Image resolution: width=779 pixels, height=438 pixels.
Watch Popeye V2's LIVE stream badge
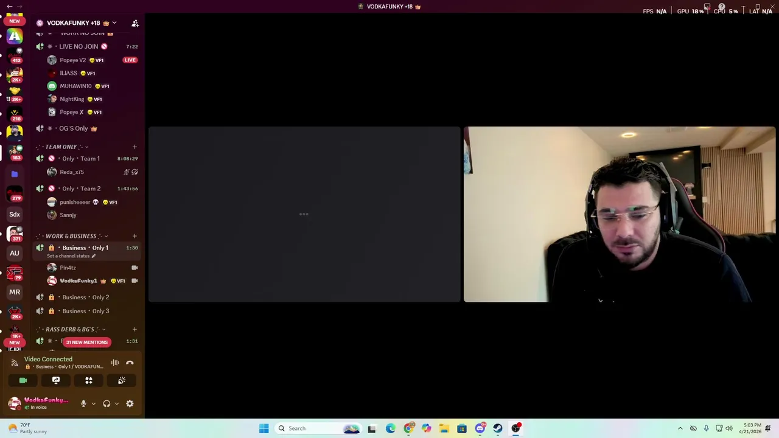tap(130, 60)
